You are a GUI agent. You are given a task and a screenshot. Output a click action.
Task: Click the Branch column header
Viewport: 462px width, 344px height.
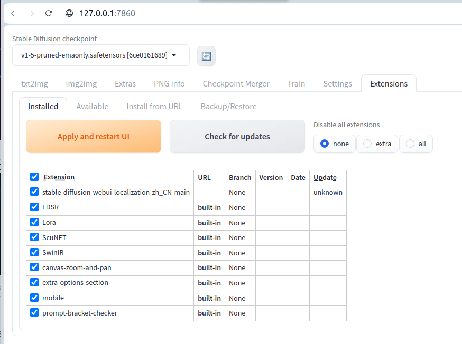(x=240, y=178)
